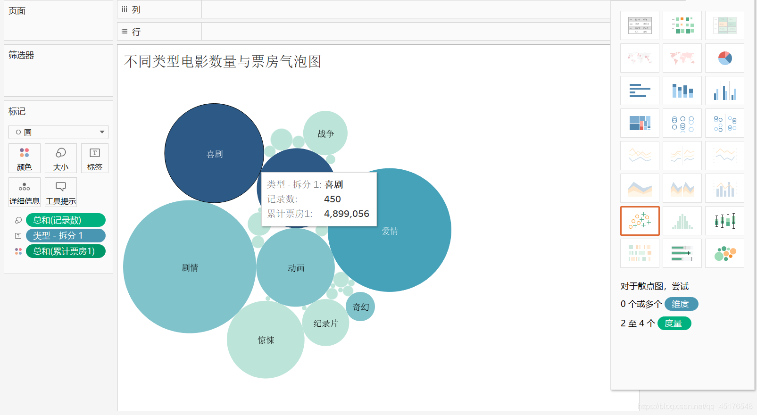Click the 列 columns shelf
The width and height of the screenshot is (757, 415).
[364, 9]
